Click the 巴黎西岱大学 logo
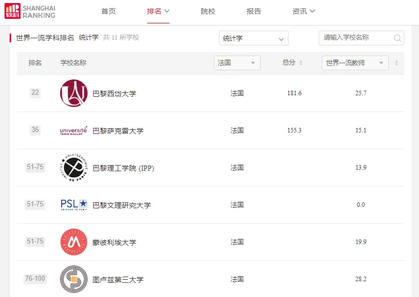 [74, 93]
